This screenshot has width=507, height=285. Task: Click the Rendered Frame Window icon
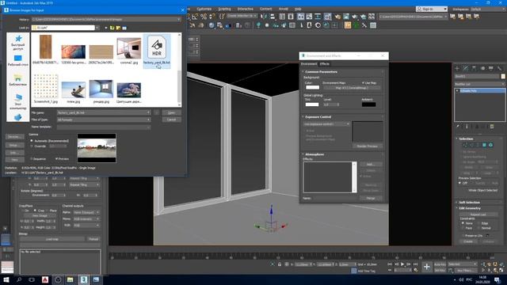(x=346, y=16)
